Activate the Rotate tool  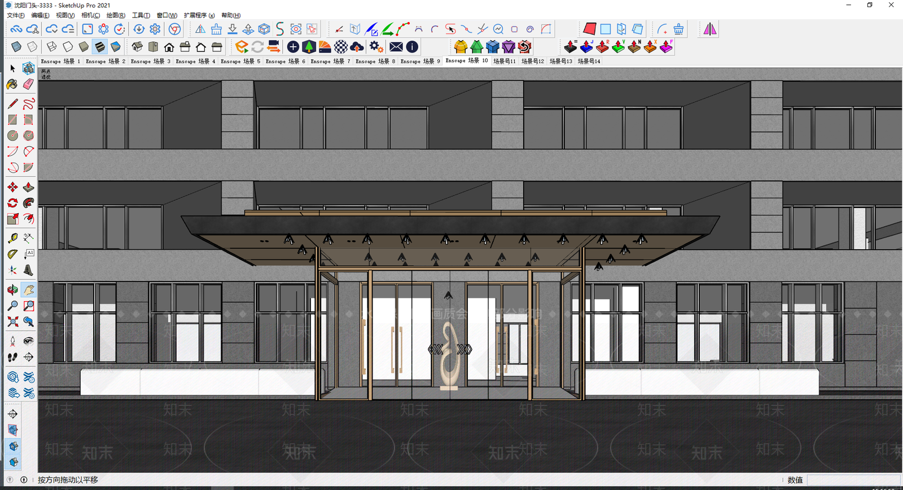pos(12,203)
